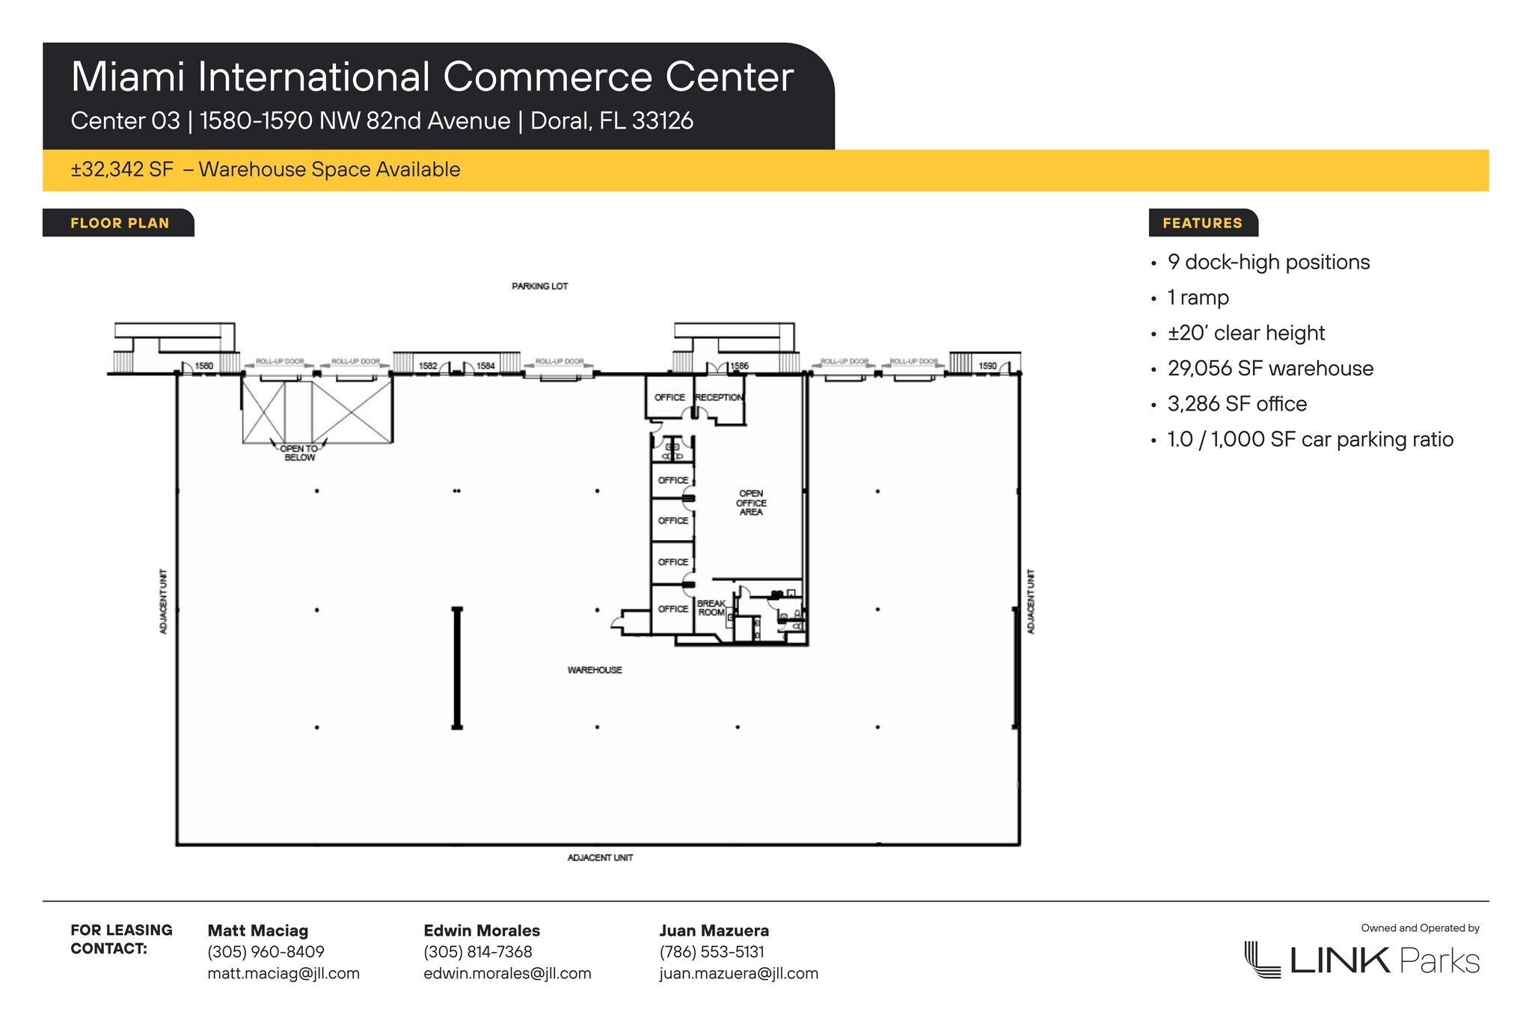Click the Miami International Commerce Center title

pos(432,77)
